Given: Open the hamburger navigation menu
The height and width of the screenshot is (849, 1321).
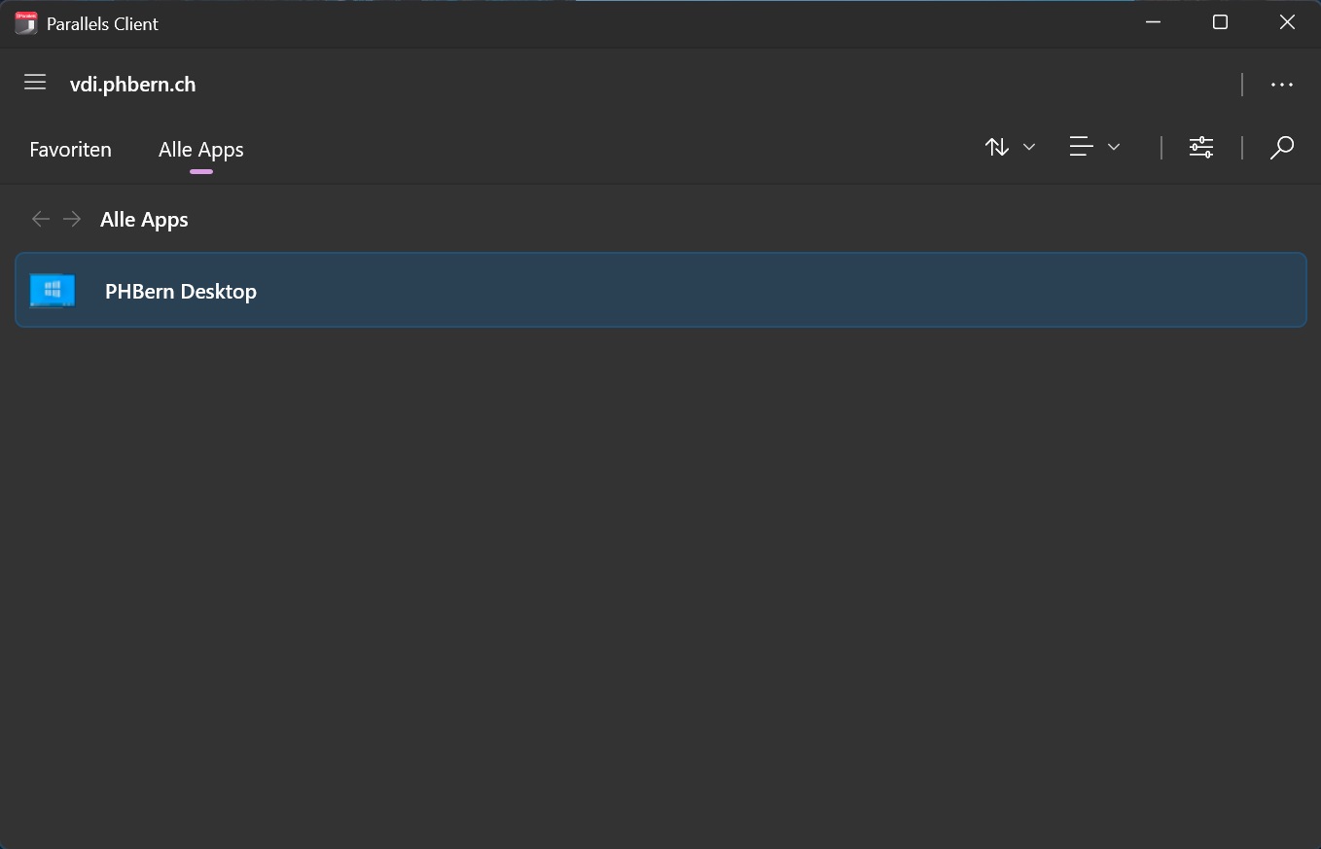Looking at the screenshot, I should [35, 83].
